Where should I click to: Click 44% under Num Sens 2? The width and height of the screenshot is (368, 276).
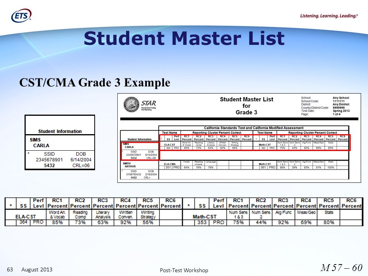(x=261, y=222)
